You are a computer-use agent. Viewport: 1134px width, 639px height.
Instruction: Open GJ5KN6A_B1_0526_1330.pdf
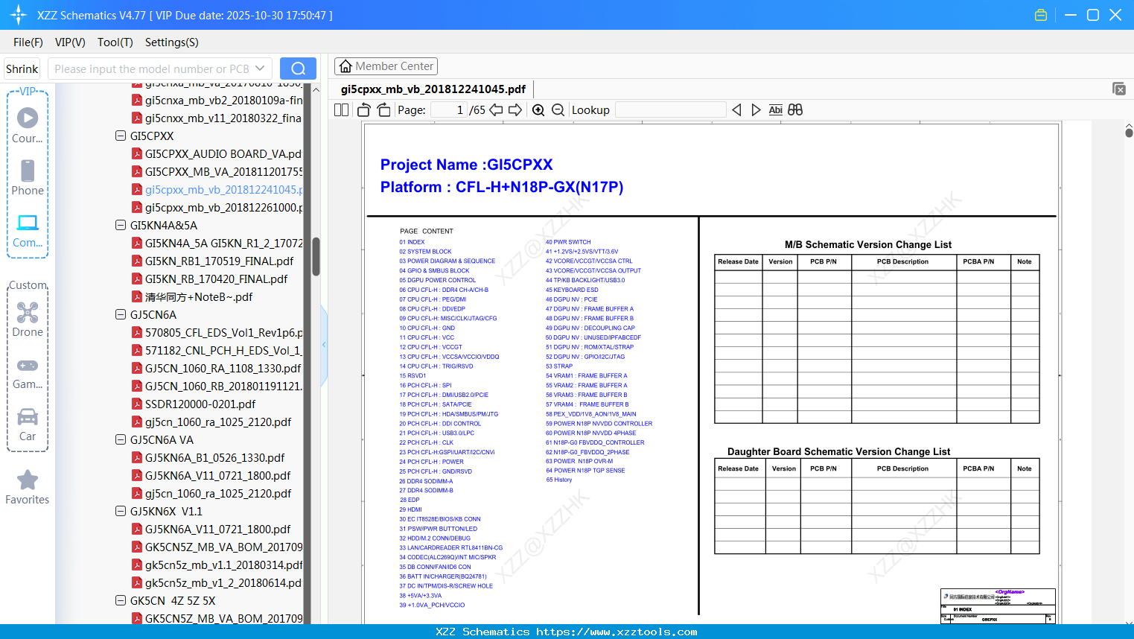215,458
